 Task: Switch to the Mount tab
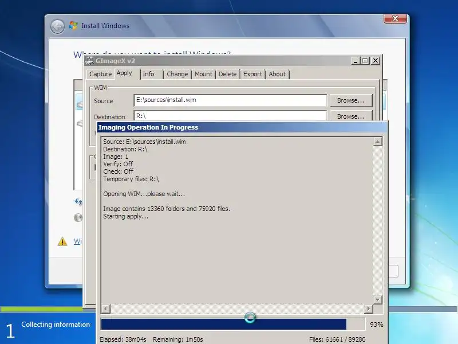click(x=203, y=74)
